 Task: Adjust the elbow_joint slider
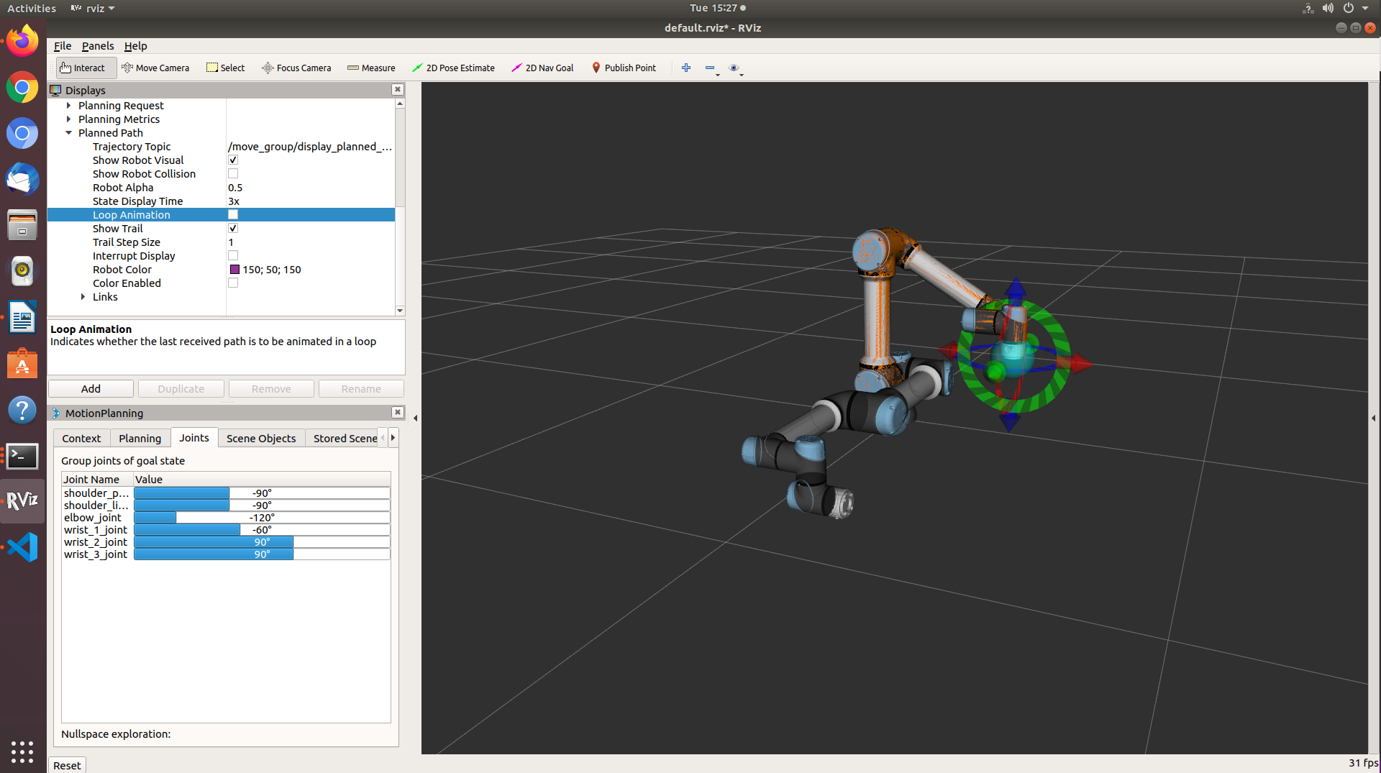[x=262, y=518]
